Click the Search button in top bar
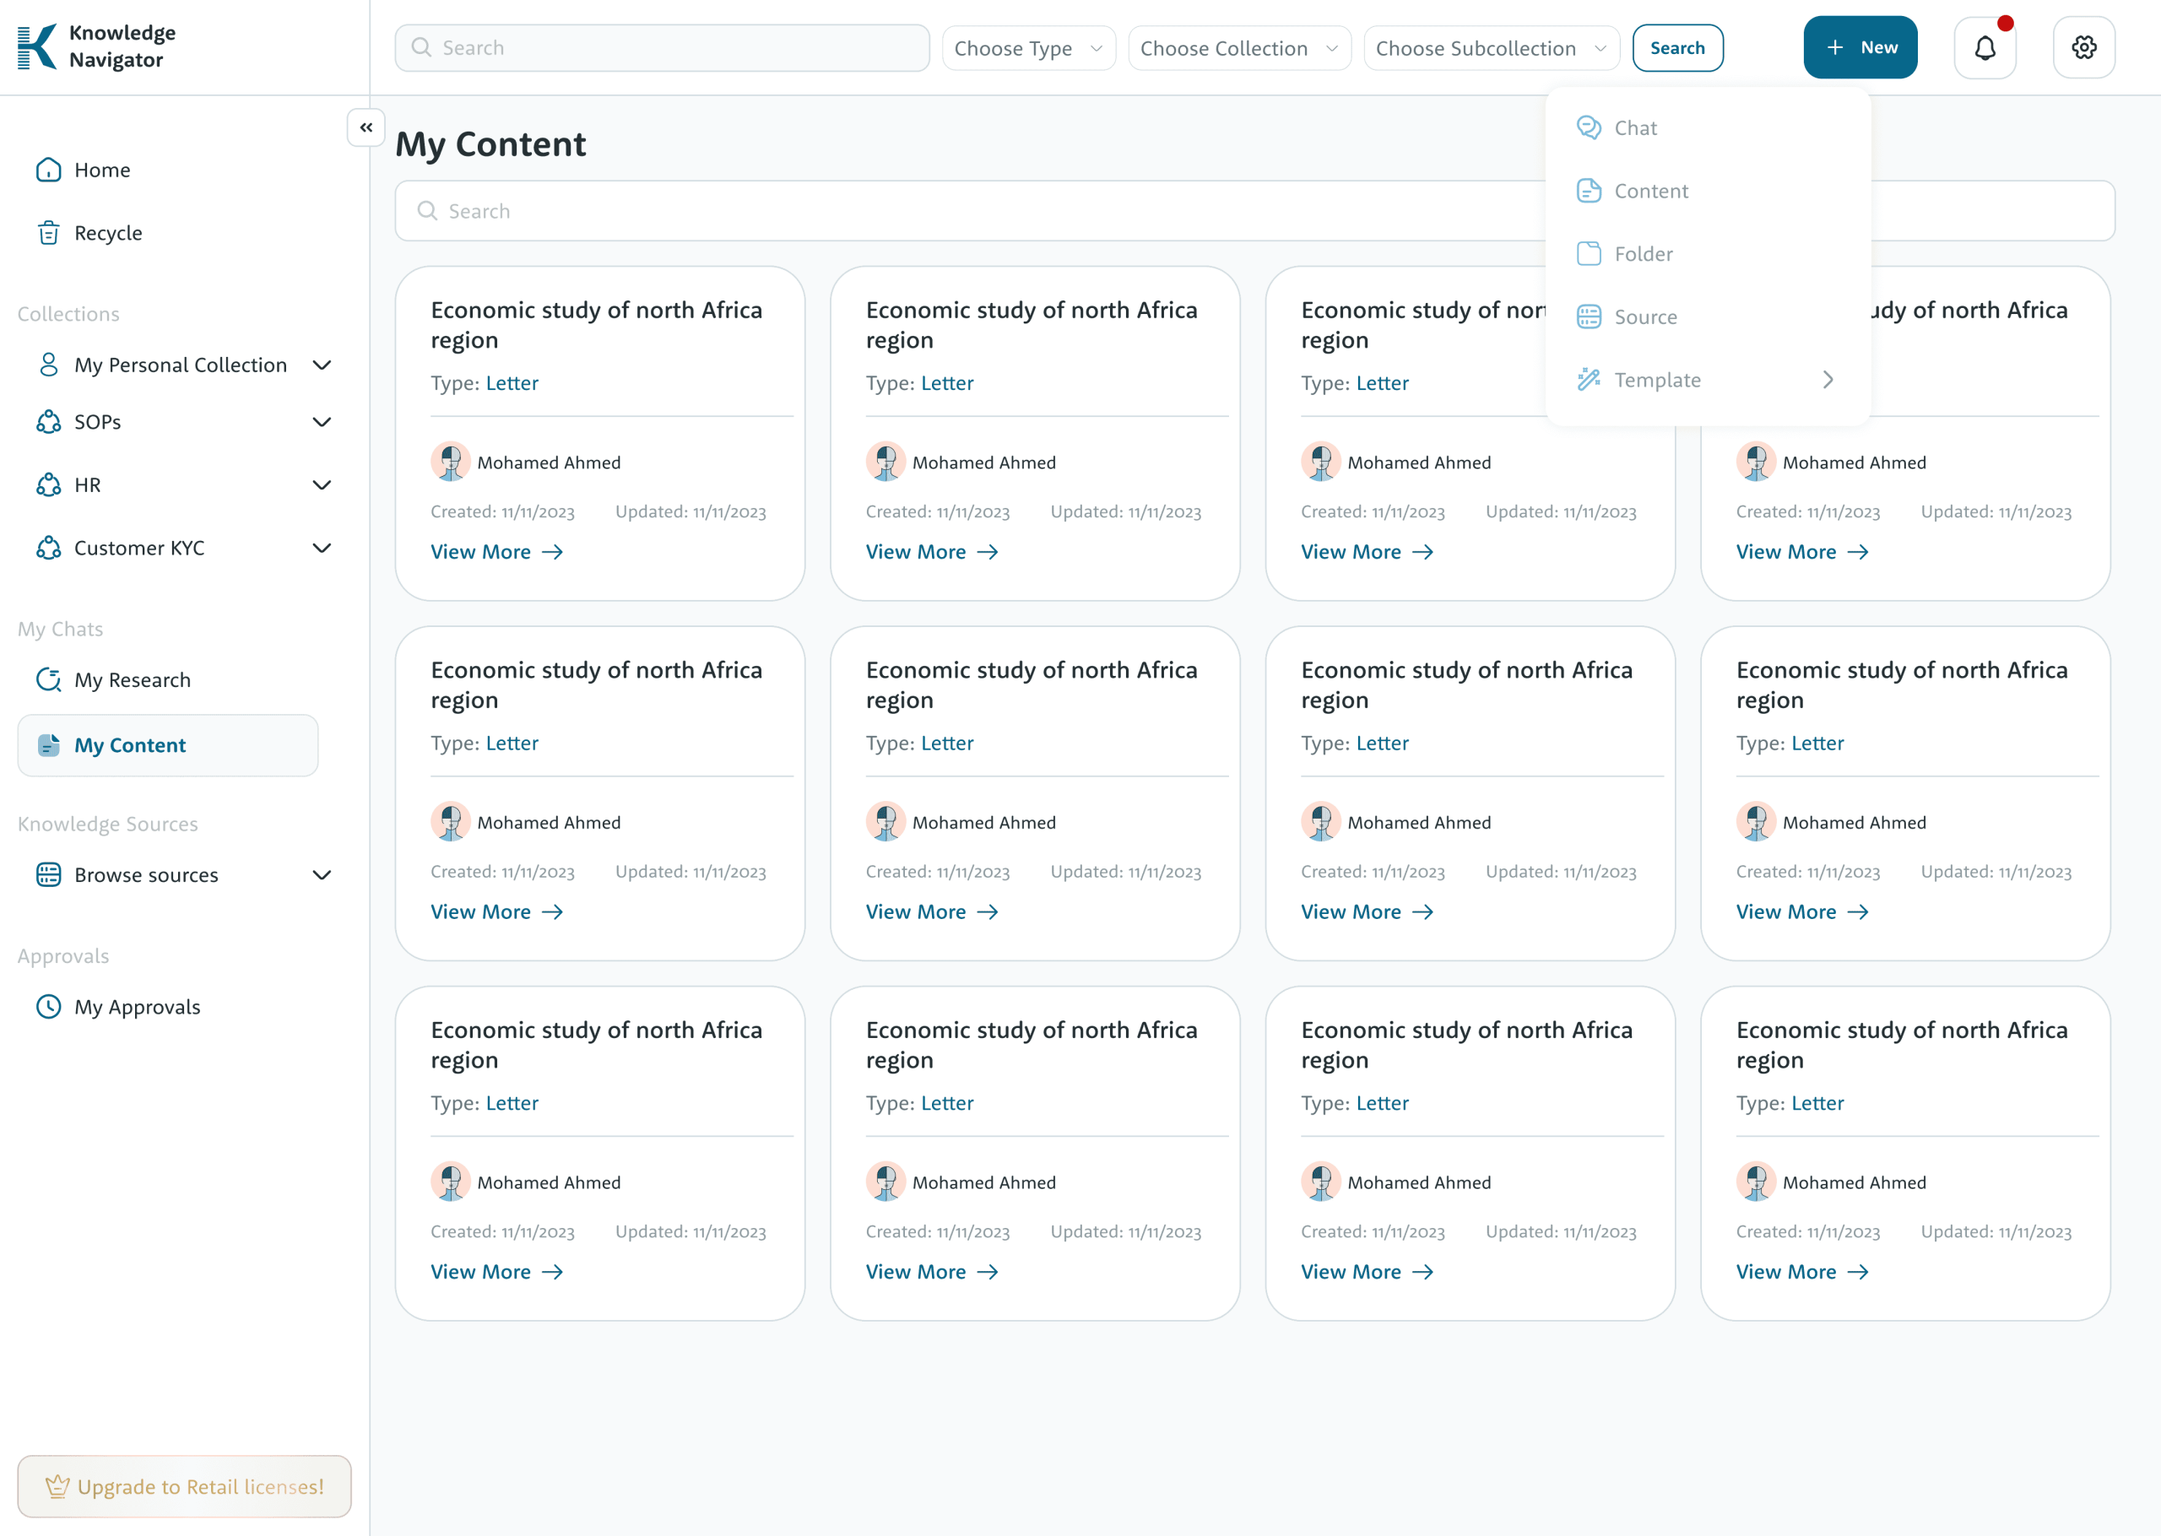Image resolution: width=2161 pixels, height=1536 pixels. [x=1676, y=48]
